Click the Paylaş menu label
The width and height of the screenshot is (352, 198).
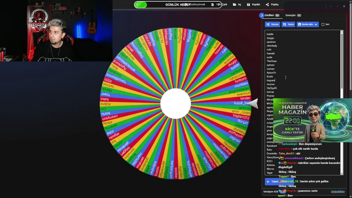tap(275, 4)
